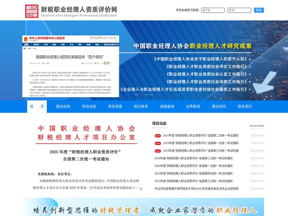The height and width of the screenshot is (216, 288).
Task: Click NEW badge beside 2025 second exam notice
Action: pos(158,136)
